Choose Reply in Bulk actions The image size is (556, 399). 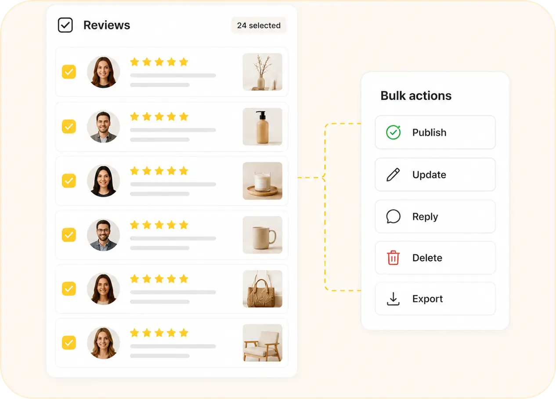(435, 217)
